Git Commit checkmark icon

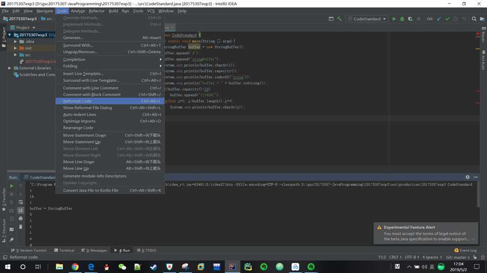447,19
